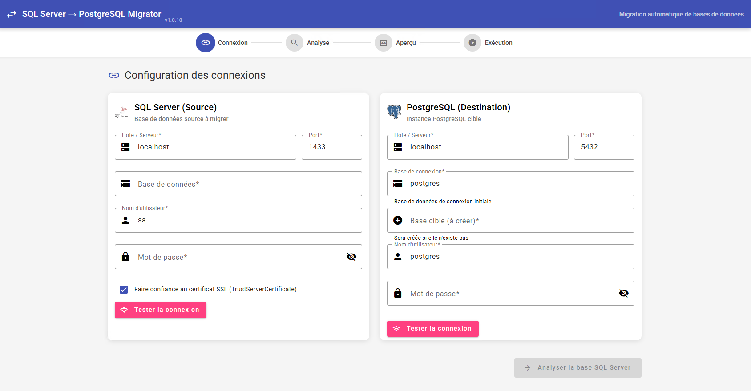Click SQL Server → PostgreSQL Migrator title
This screenshot has width=751, height=391.
pyautogui.click(x=92, y=14)
